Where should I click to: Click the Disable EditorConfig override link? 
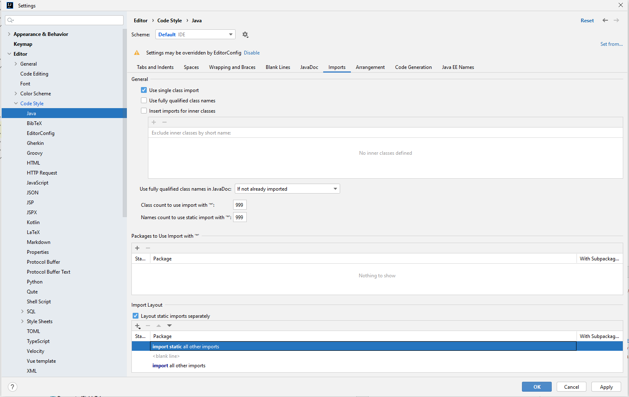[252, 52]
